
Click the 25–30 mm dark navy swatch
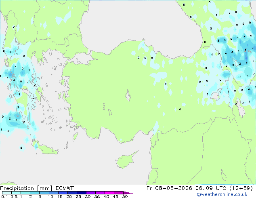81,193
